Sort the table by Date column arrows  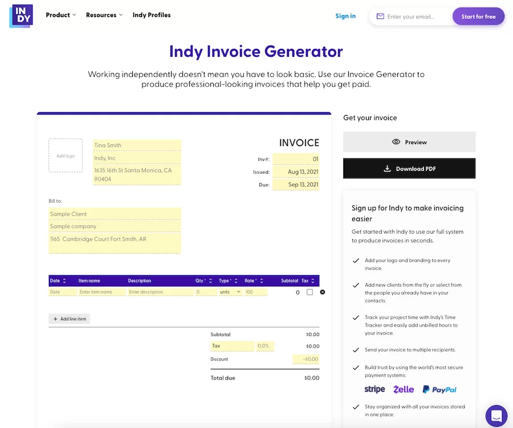click(x=64, y=281)
